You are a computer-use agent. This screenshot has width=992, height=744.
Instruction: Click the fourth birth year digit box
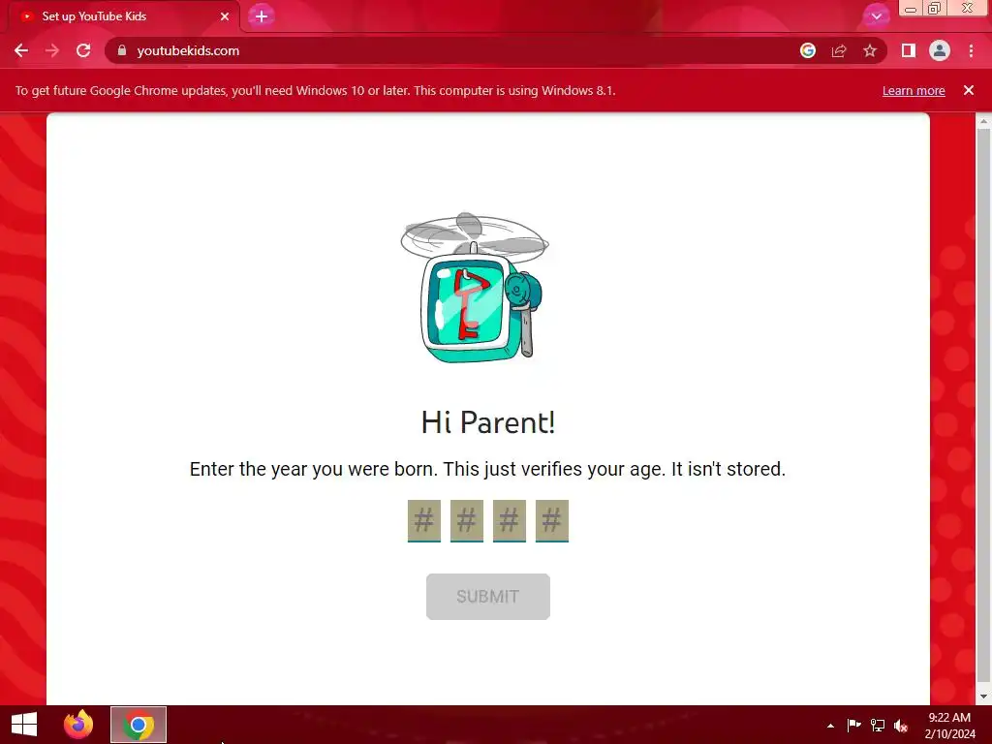551,520
